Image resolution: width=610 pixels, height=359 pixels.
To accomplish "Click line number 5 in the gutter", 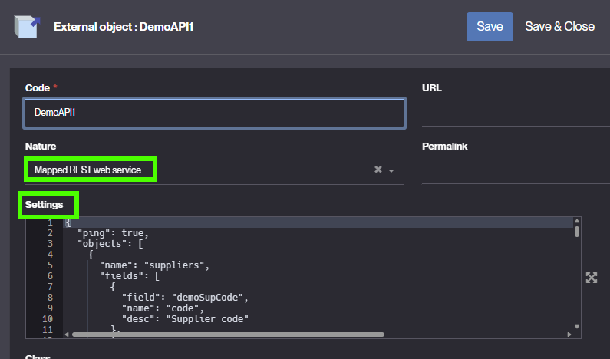I will click(50, 265).
